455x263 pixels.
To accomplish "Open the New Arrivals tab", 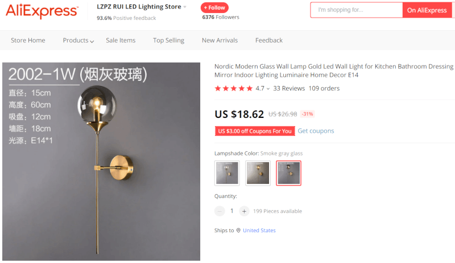I will pos(220,40).
